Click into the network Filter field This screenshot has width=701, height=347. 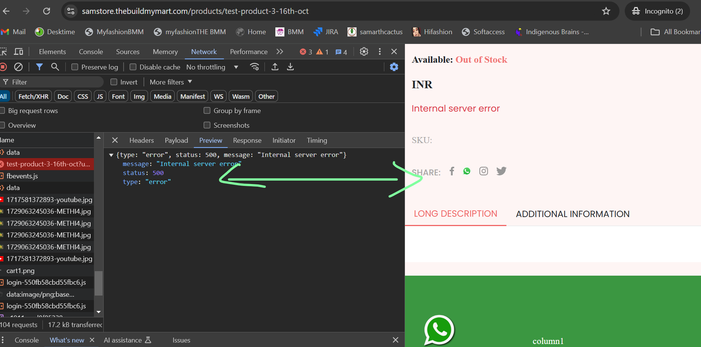52,82
